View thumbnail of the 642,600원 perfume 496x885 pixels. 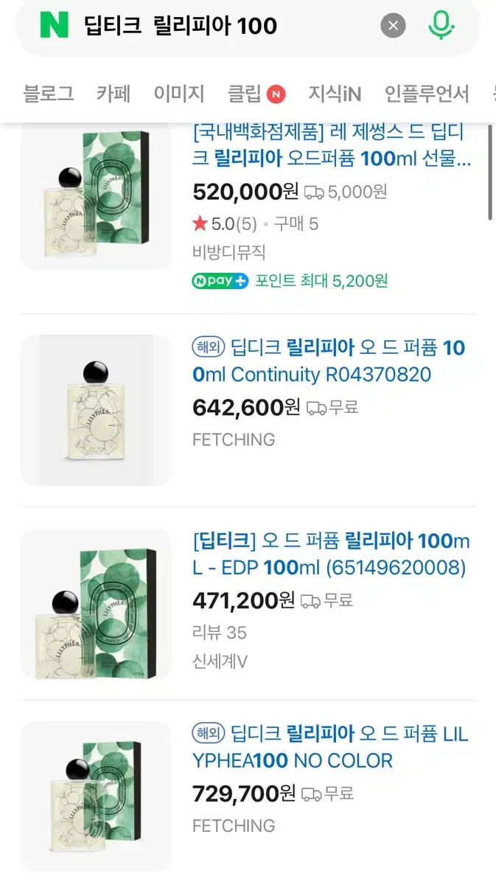point(96,410)
